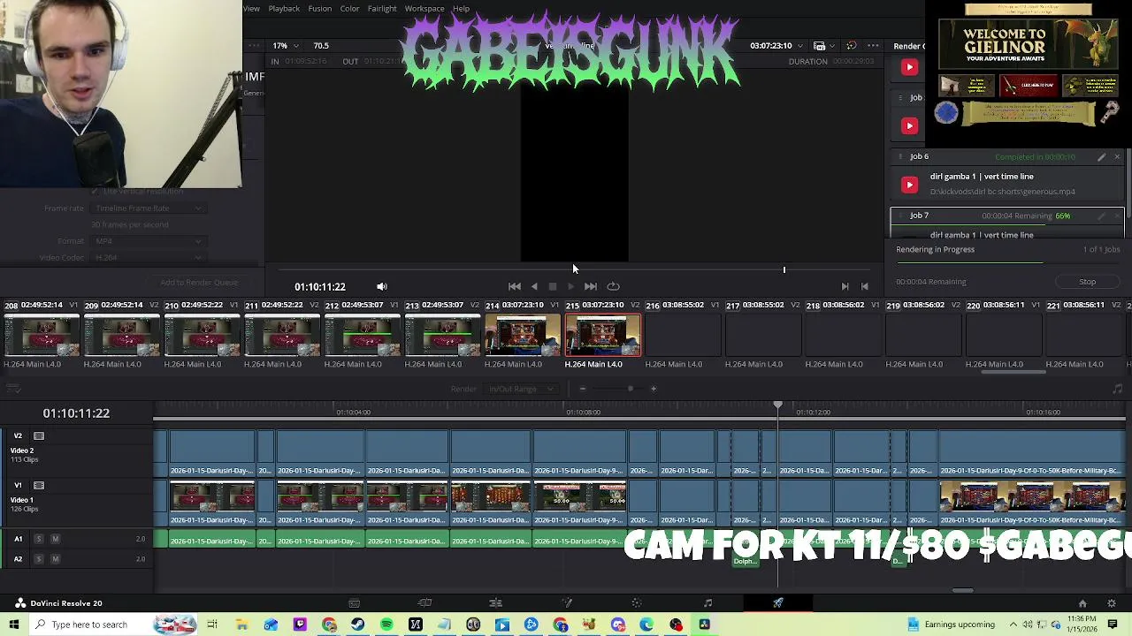Viewport: 1132px width, 636px height.
Task: Click V2 track film strip icon
Action: click(x=39, y=435)
